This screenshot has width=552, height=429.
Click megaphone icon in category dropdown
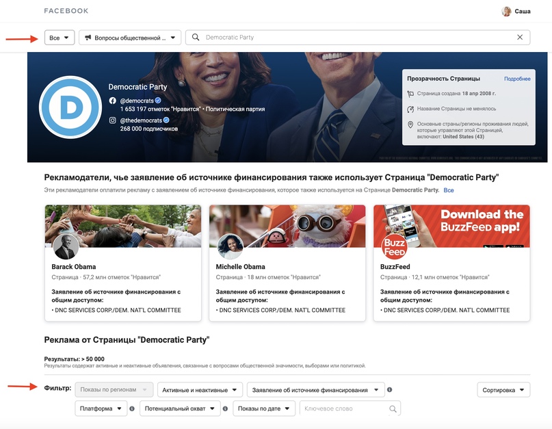click(x=88, y=38)
